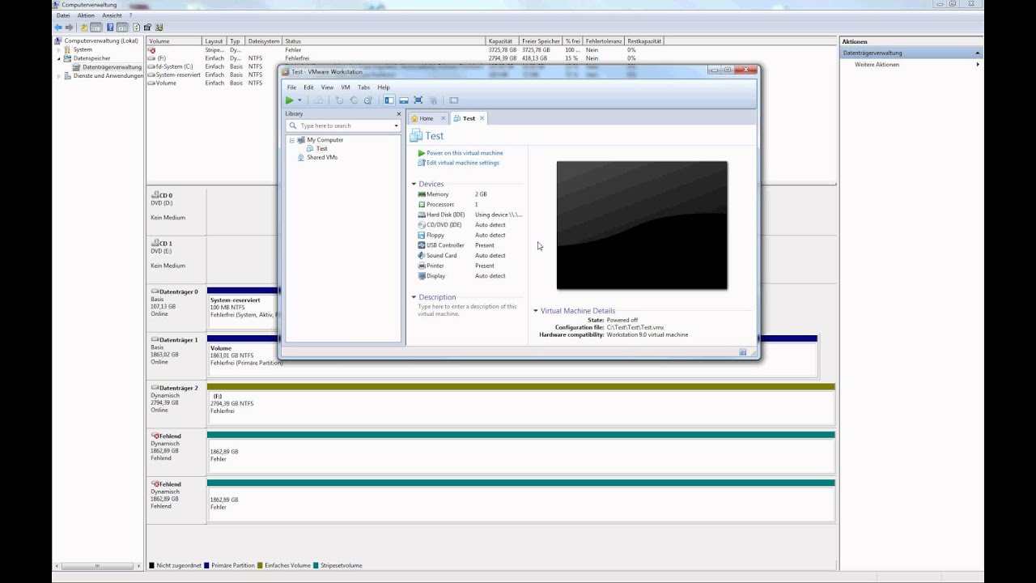This screenshot has width=1036, height=583.
Task: Open the VMware File menu
Action: click(x=291, y=87)
